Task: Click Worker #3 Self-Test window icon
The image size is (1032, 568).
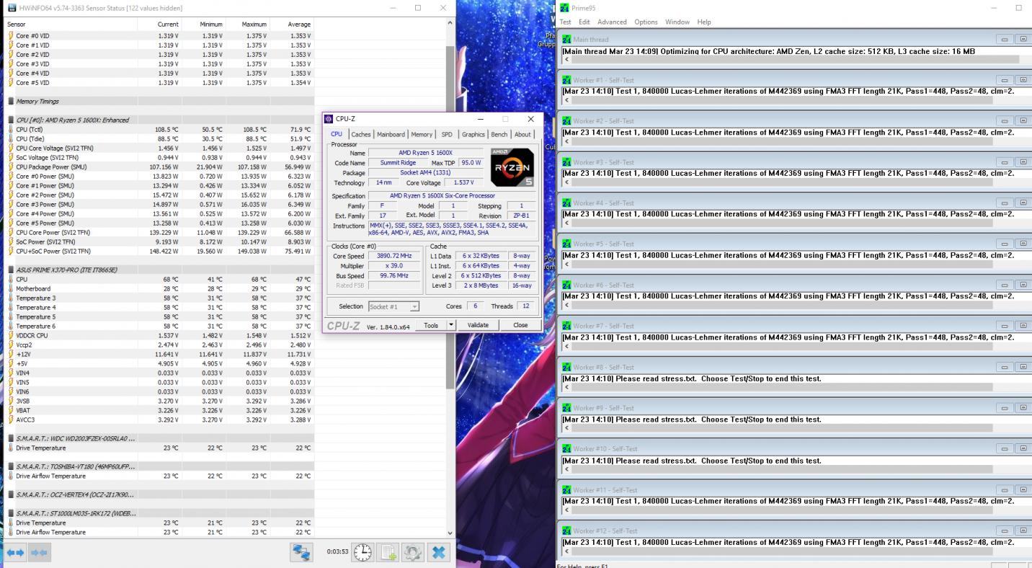Action: click(566, 162)
